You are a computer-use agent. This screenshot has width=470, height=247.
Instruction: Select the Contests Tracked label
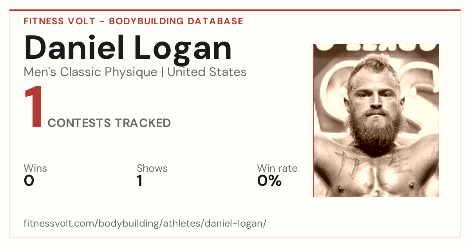pos(109,123)
